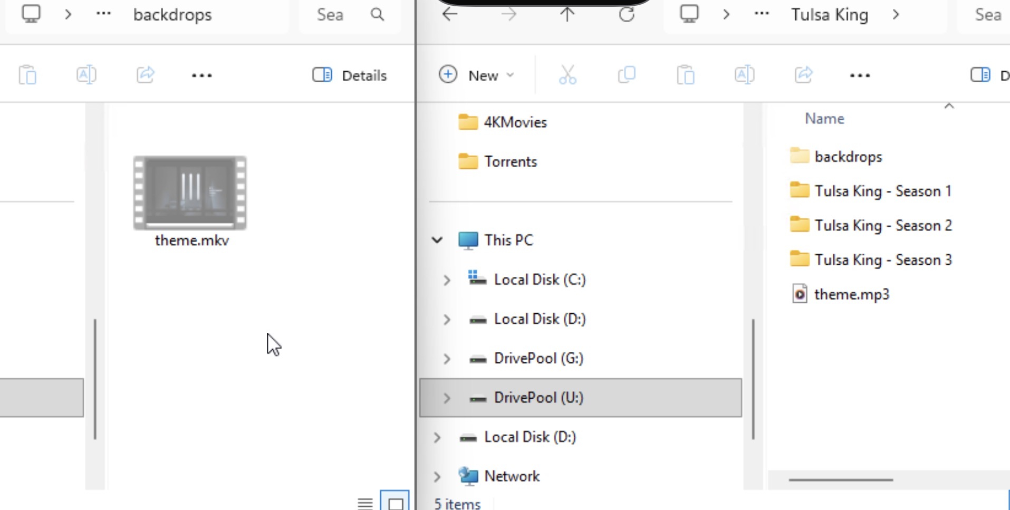Expand the Network node

click(x=437, y=476)
